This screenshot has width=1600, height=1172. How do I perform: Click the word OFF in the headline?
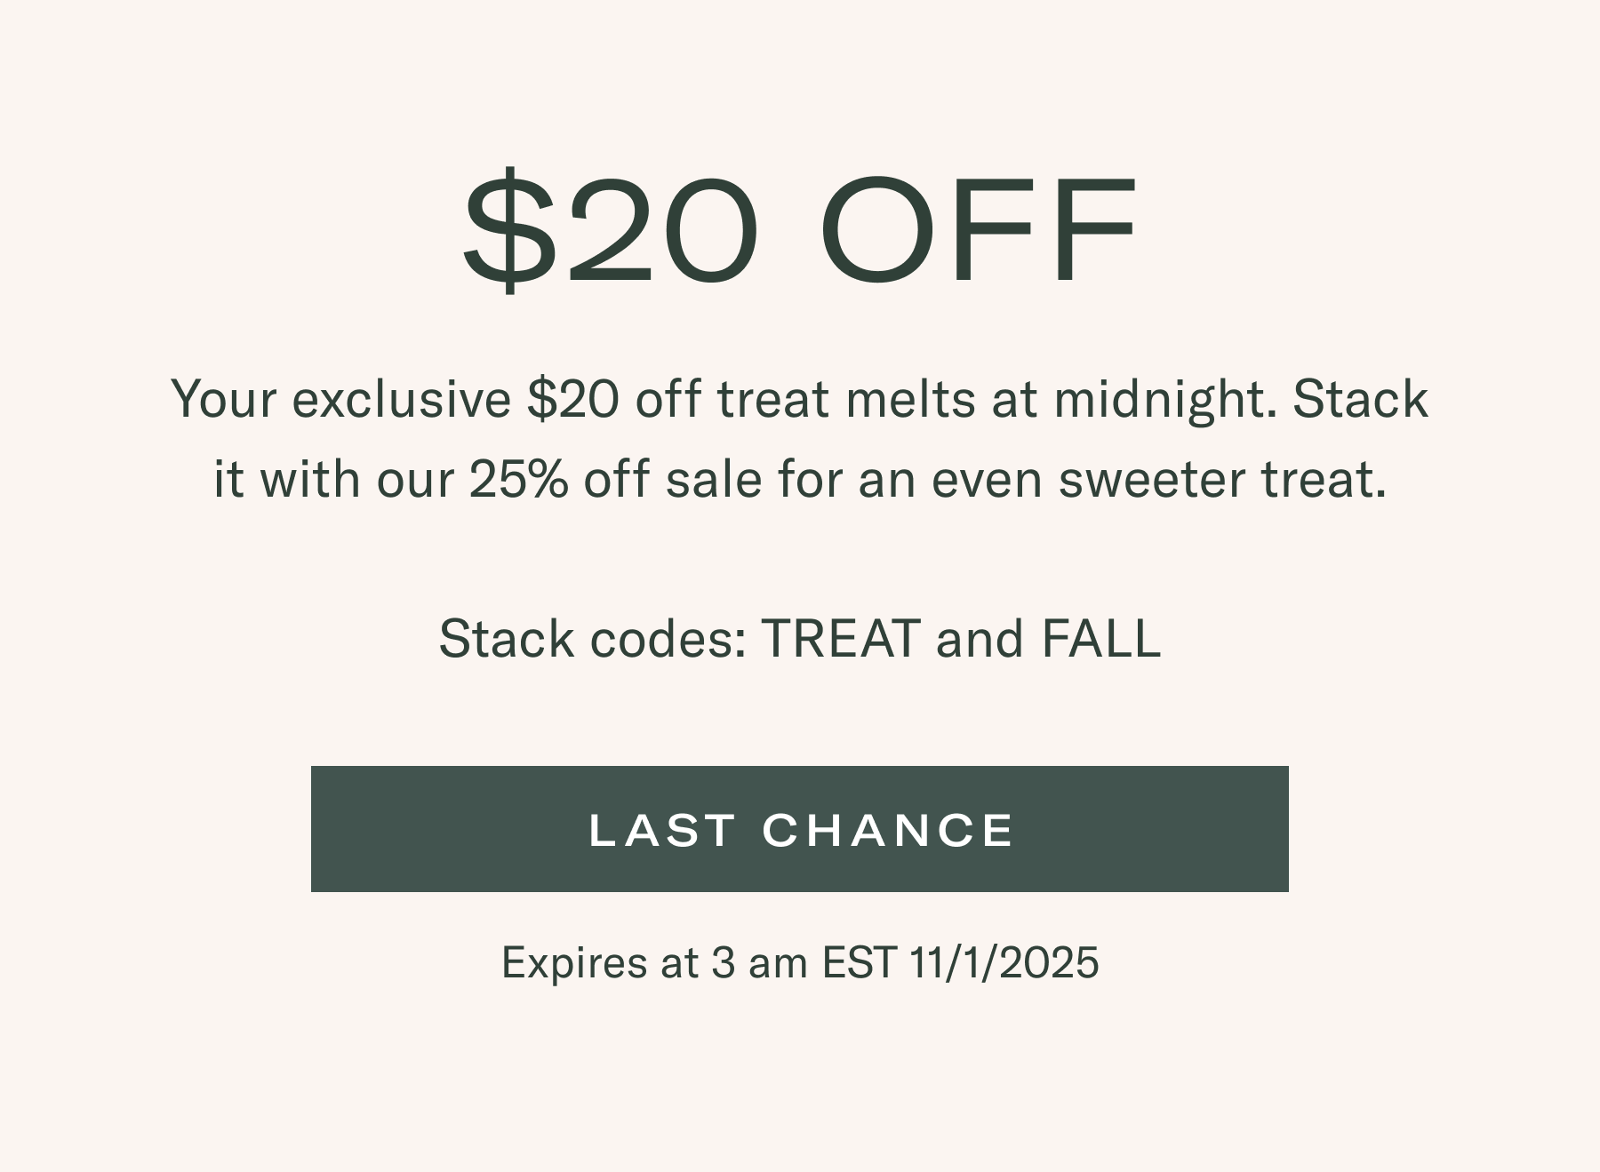click(978, 228)
